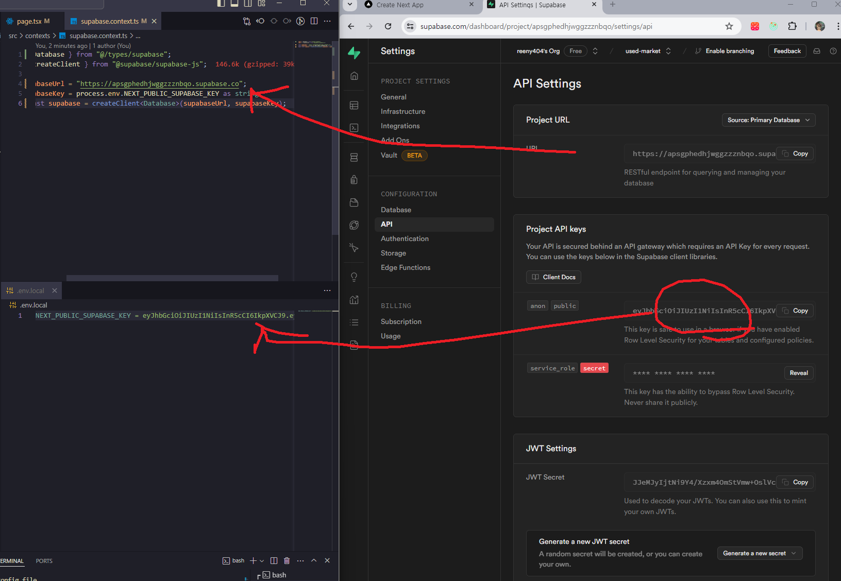Open Client Docs button

[x=553, y=277]
